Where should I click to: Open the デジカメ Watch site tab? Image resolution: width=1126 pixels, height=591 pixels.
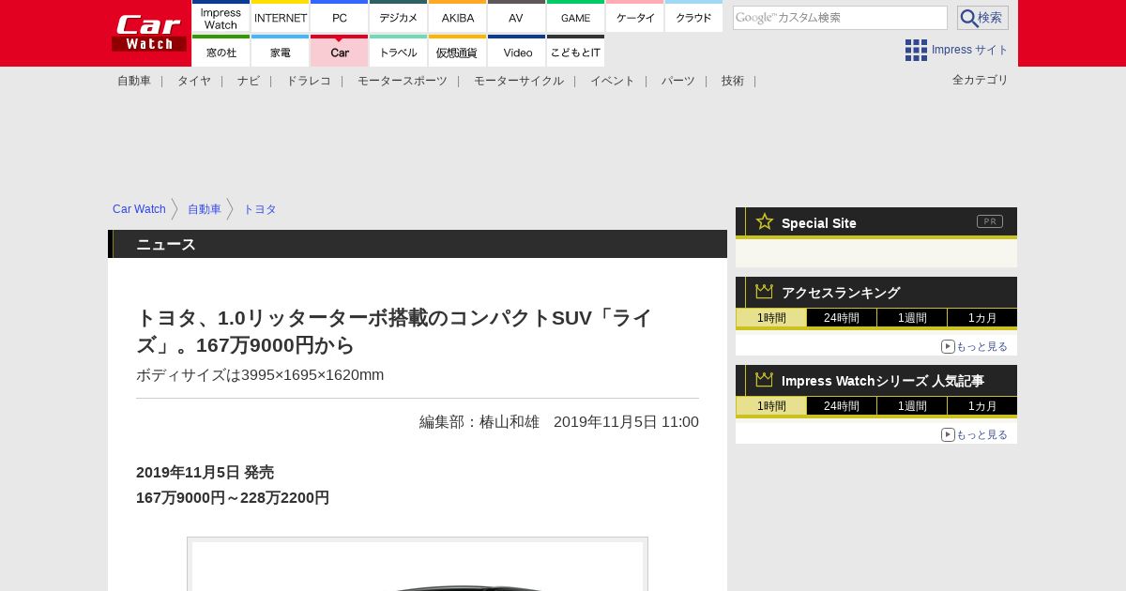click(399, 17)
